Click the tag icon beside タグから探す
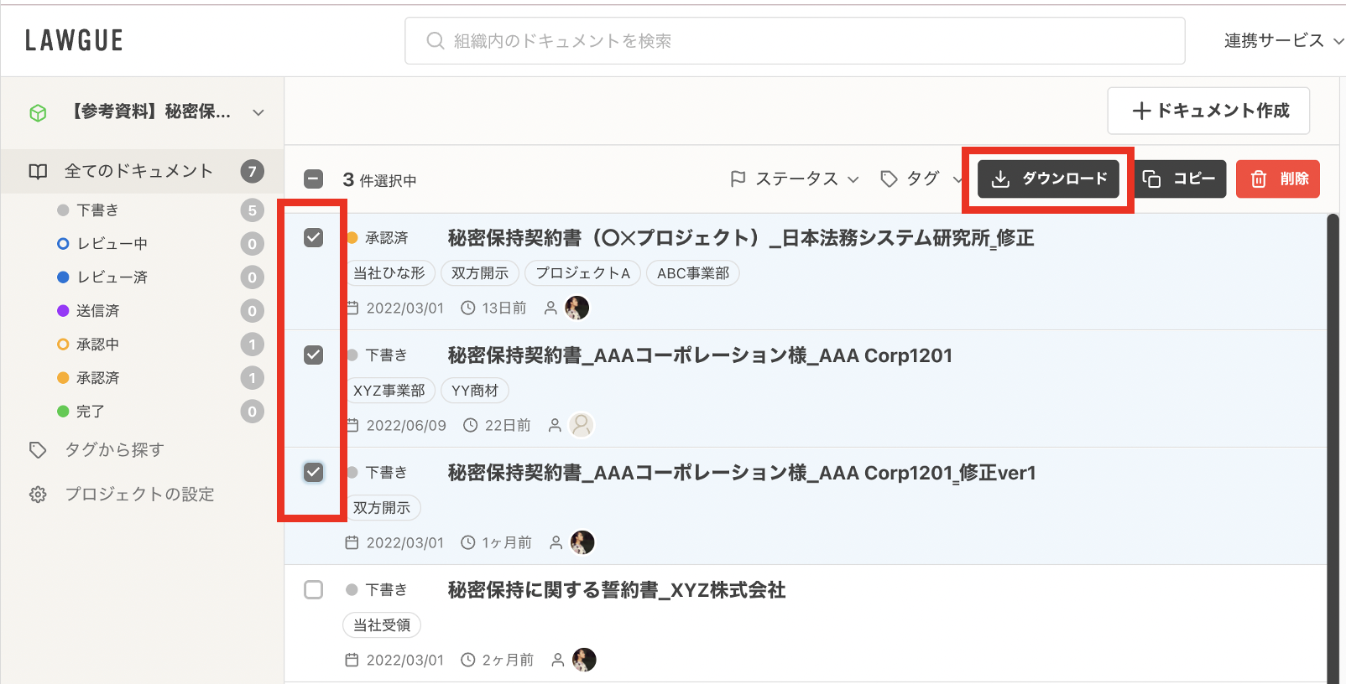 coord(38,450)
